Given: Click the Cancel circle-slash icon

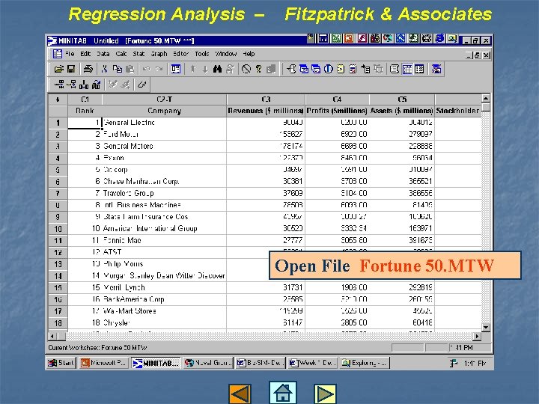Looking at the screenshot, I should (x=246, y=69).
